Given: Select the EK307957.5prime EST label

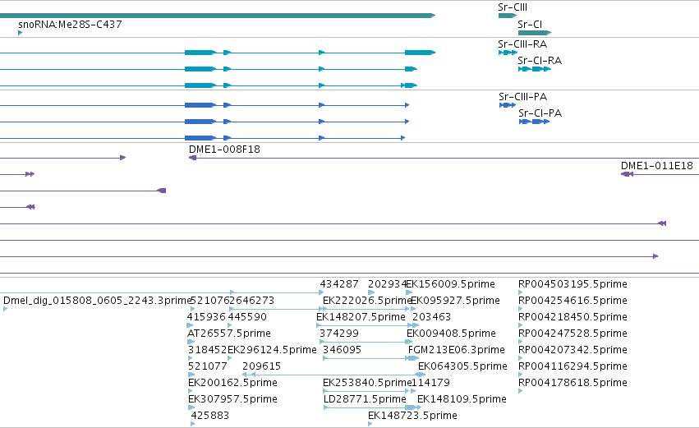Looking at the screenshot, I should (x=232, y=399).
